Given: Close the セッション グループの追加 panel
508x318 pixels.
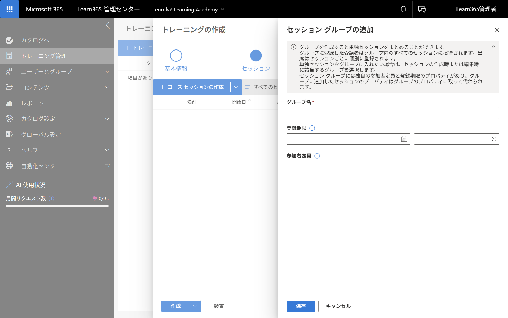Looking at the screenshot, I should [x=497, y=30].
